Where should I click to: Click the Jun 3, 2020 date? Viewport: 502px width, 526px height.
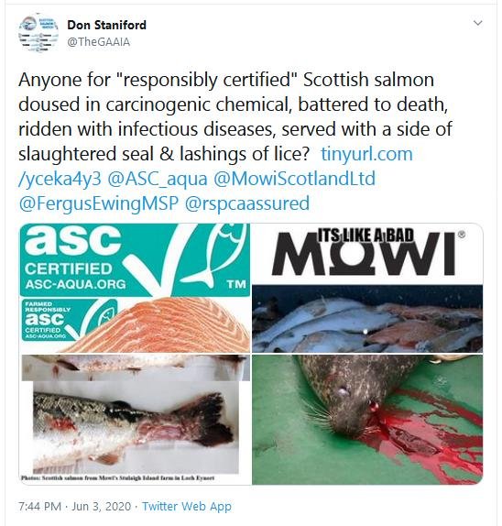[102, 506]
